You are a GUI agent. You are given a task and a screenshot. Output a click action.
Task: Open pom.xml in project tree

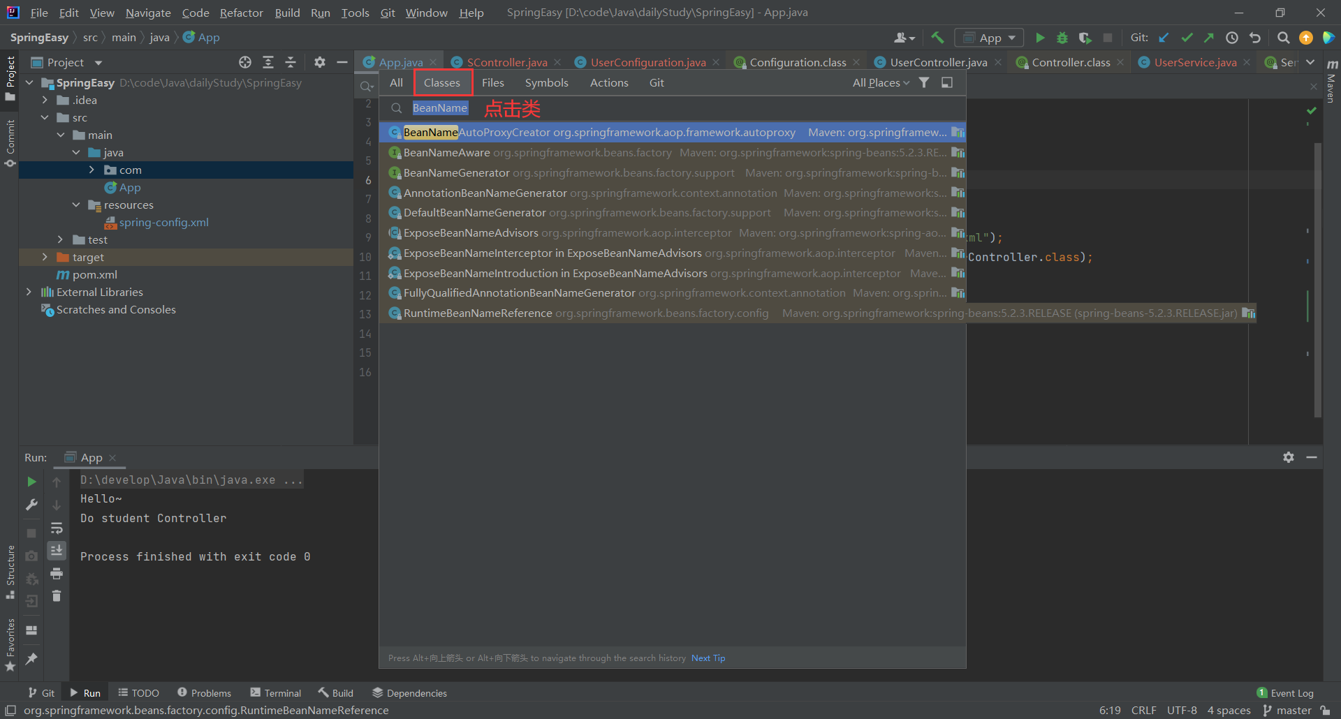pyautogui.click(x=94, y=274)
